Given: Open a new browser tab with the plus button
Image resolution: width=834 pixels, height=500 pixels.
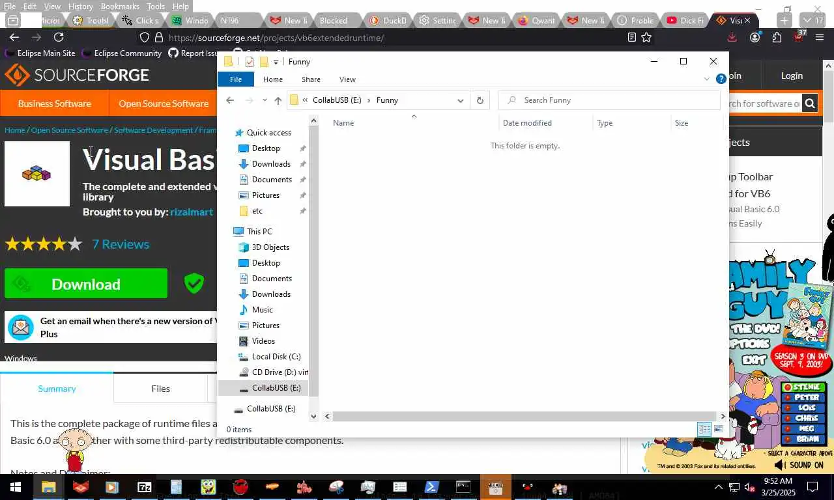Looking at the screenshot, I should point(784,20).
